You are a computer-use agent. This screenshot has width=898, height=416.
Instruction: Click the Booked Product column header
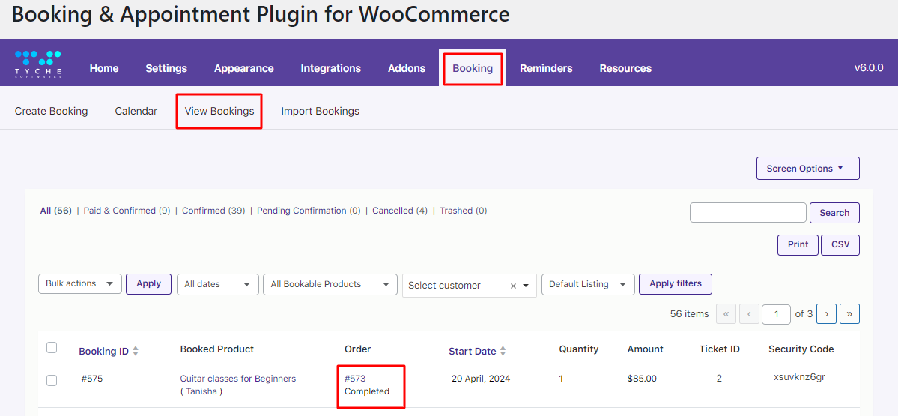pos(217,349)
